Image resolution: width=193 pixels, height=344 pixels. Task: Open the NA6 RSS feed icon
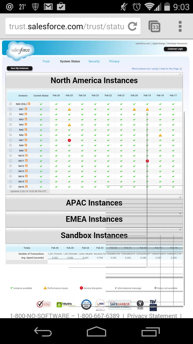click(x=26, y=135)
